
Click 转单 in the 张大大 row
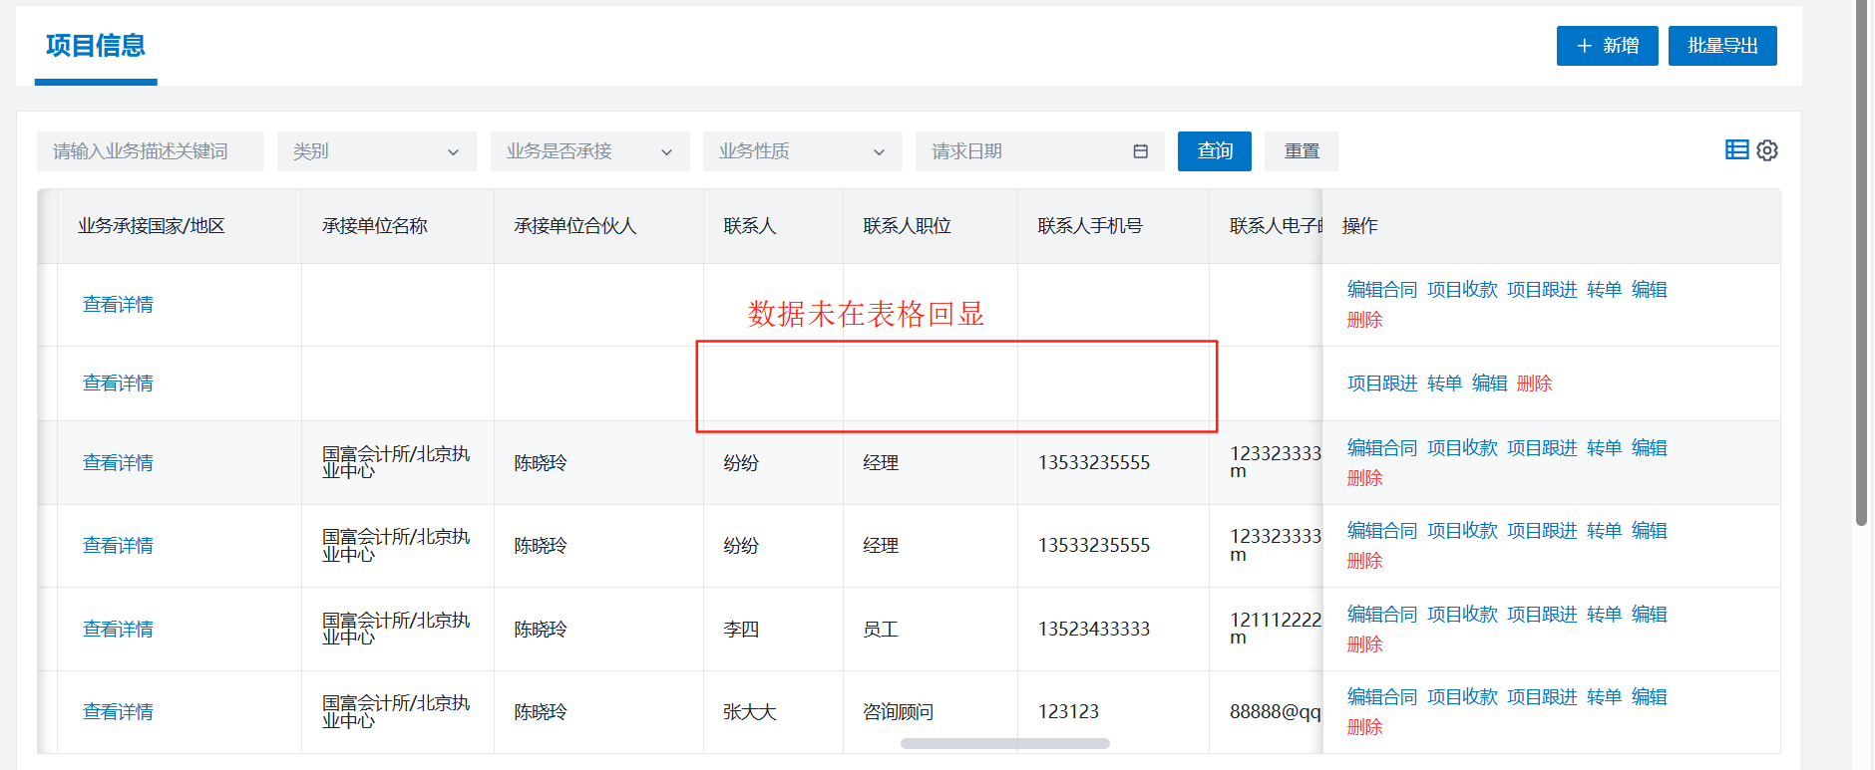pos(1603,697)
